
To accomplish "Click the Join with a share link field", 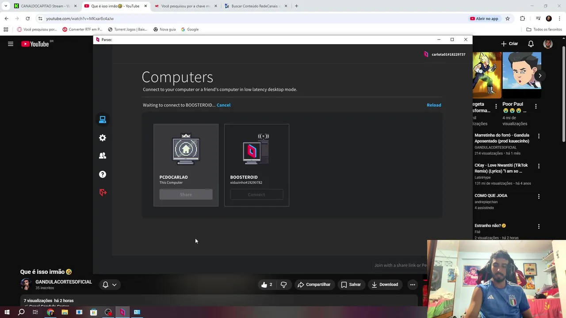I will click(401, 265).
